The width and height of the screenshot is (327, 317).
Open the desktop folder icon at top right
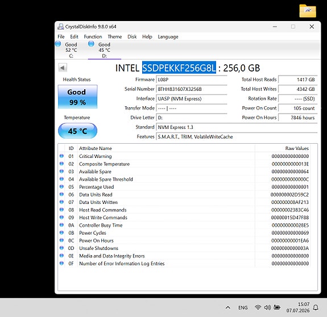point(308,11)
